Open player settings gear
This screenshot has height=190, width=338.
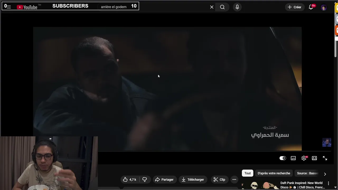(x=304, y=158)
